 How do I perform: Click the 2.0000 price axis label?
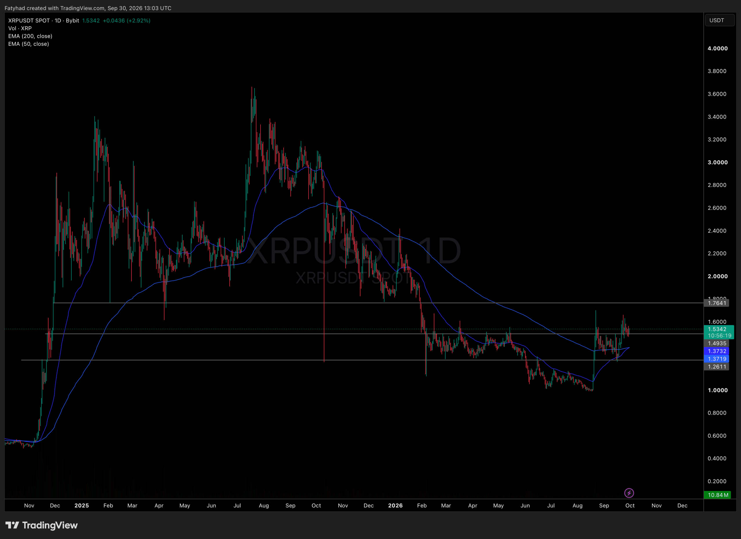pos(718,276)
